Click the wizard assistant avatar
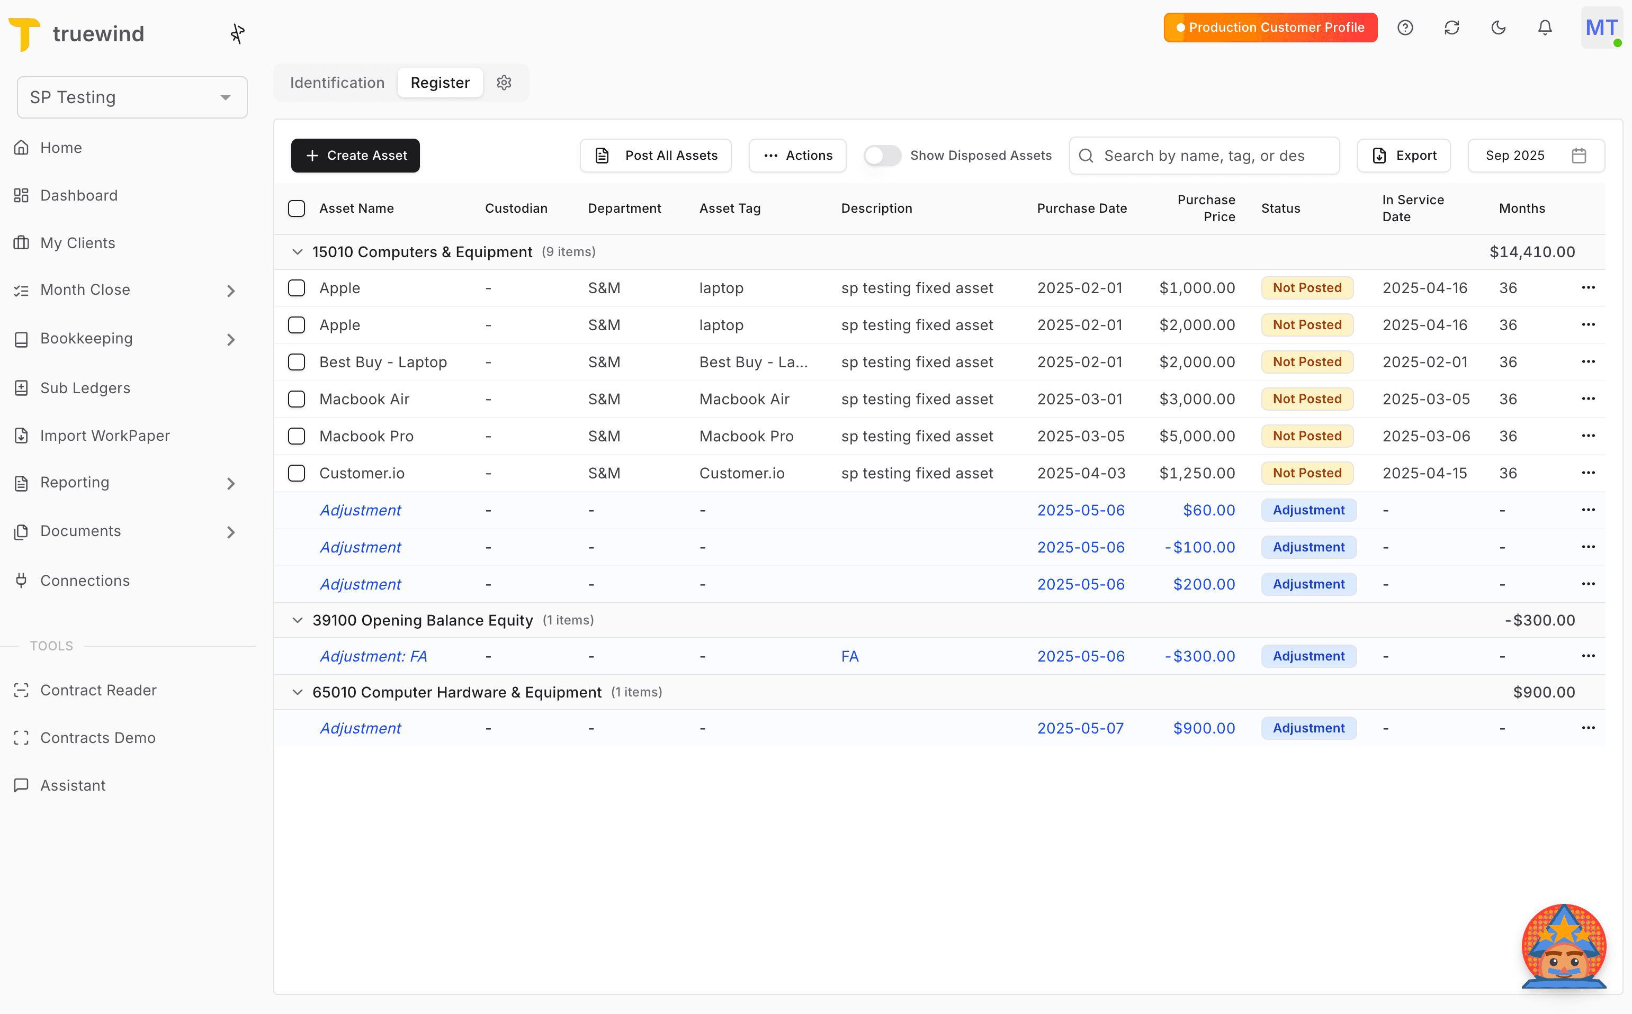 pyautogui.click(x=1564, y=947)
